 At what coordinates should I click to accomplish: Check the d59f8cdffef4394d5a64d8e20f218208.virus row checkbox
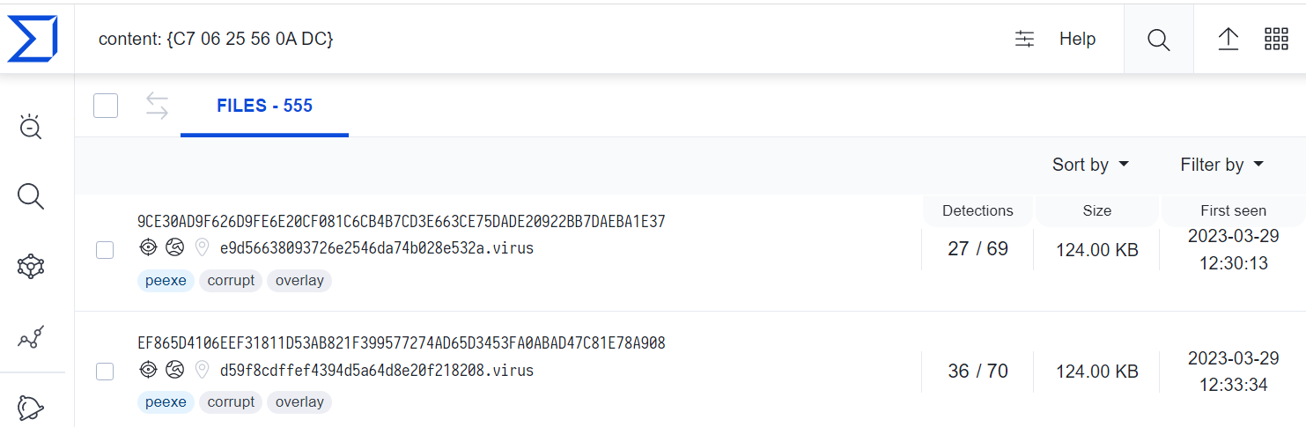(105, 372)
